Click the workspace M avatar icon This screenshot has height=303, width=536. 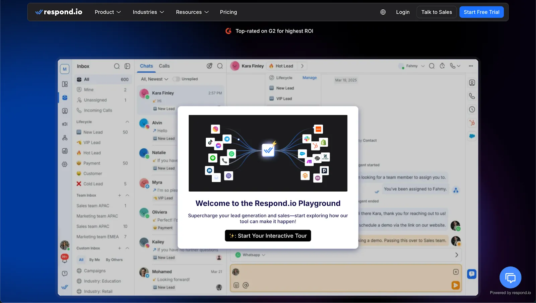click(x=65, y=69)
